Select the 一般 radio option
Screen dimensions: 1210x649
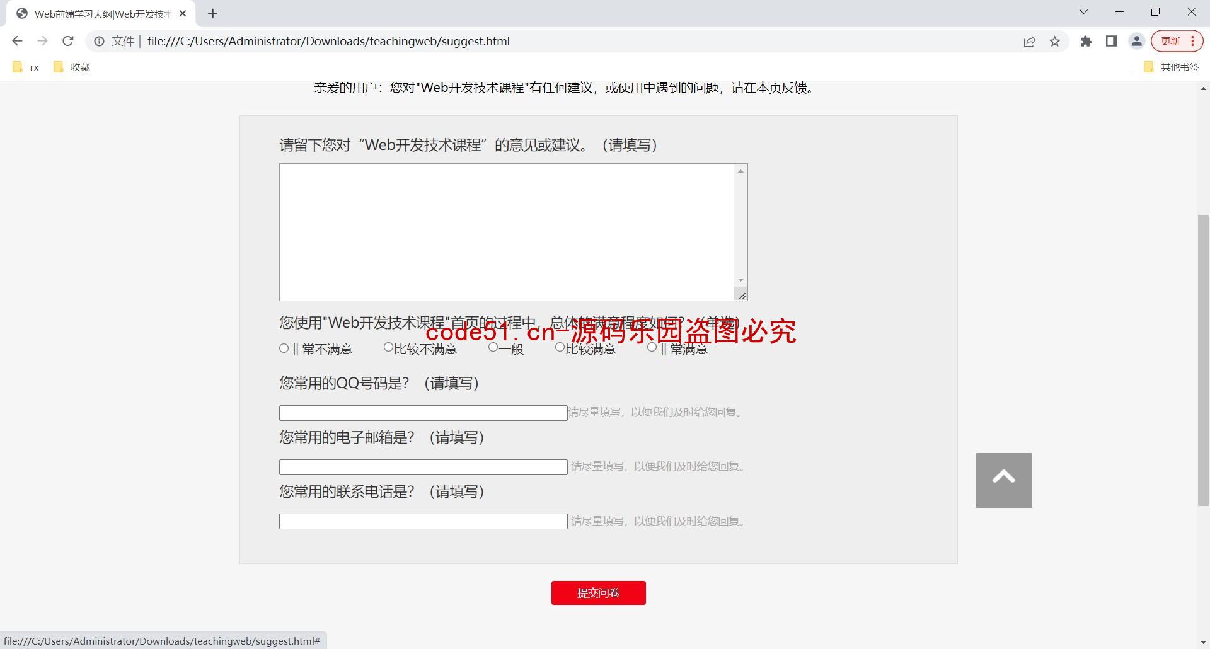coord(493,347)
